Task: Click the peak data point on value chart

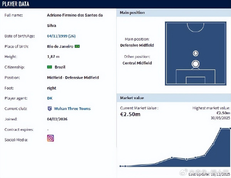Action: point(220,128)
